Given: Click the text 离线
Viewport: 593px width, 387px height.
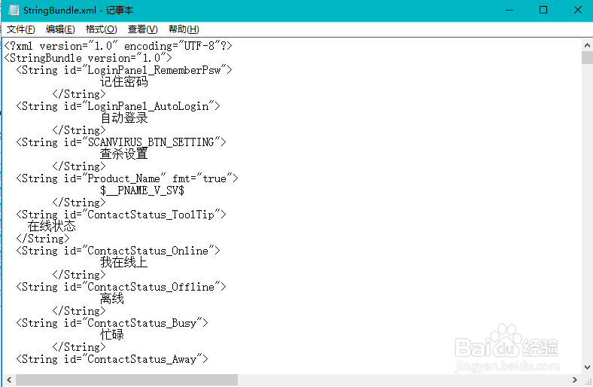Looking at the screenshot, I should 112,299.
